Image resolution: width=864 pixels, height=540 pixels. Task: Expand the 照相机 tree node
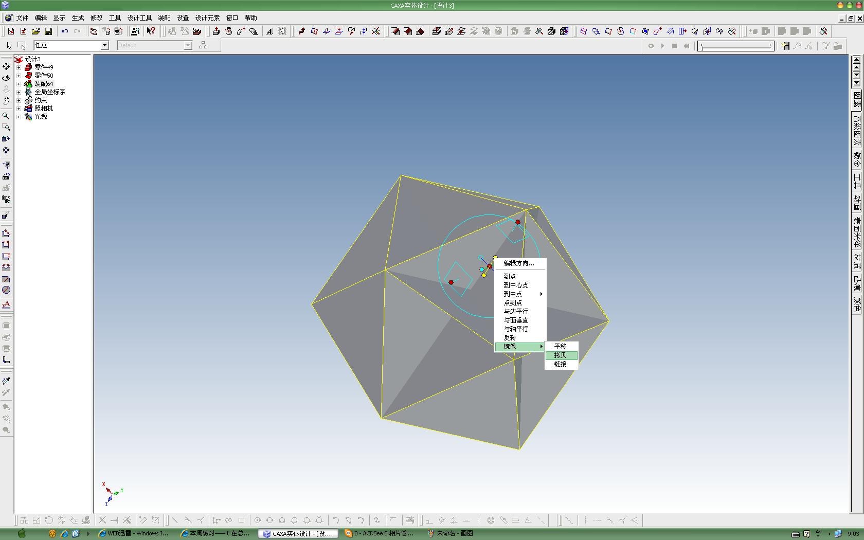coord(19,109)
